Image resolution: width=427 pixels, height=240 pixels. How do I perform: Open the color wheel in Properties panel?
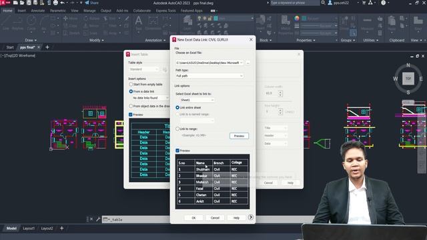[296, 18]
